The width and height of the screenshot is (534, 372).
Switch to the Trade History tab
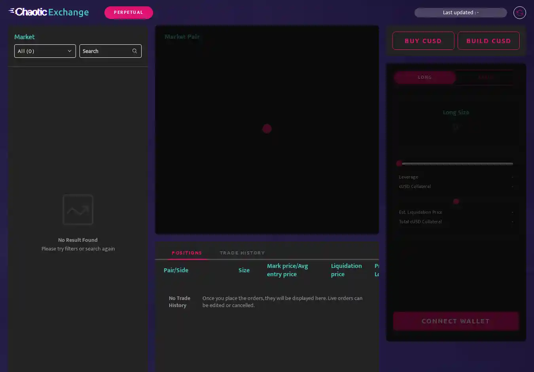pos(242,253)
